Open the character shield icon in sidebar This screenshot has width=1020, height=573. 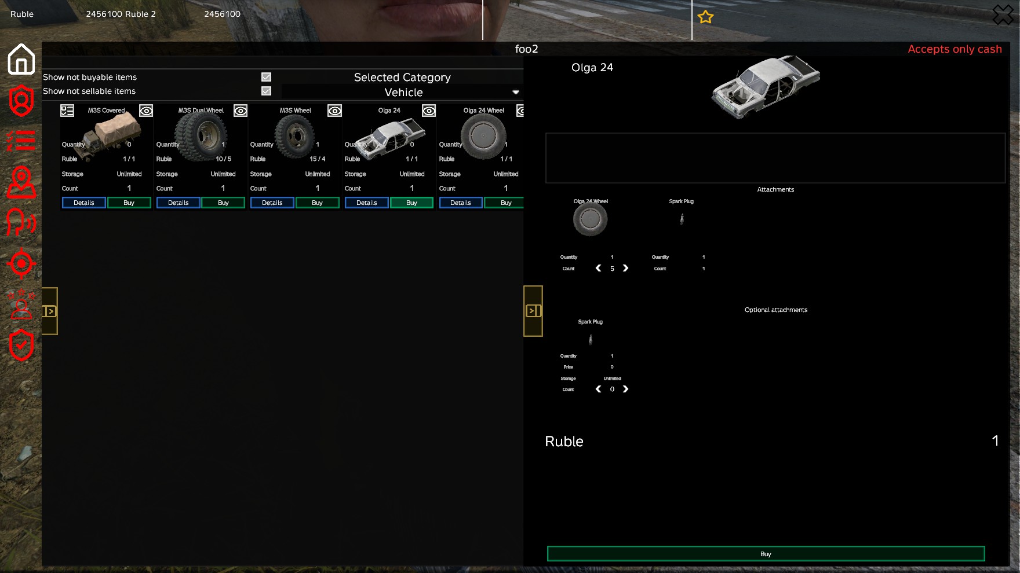pyautogui.click(x=21, y=101)
